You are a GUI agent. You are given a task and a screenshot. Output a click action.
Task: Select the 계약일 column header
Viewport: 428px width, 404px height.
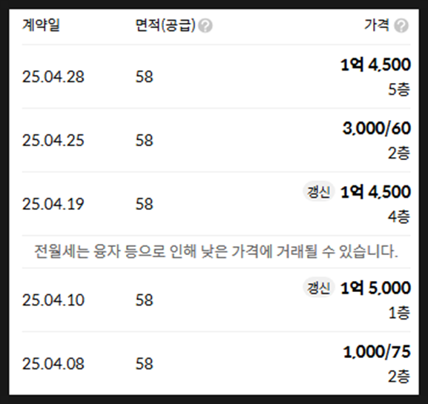(x=41, y=25)
